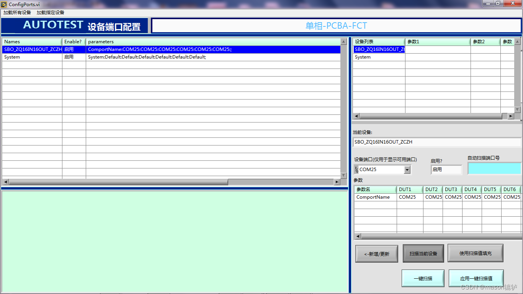Click the COM25 cell under DUT5
This screenshot has width=523, height=294.
pyautogui.click(x=492, y=197)
